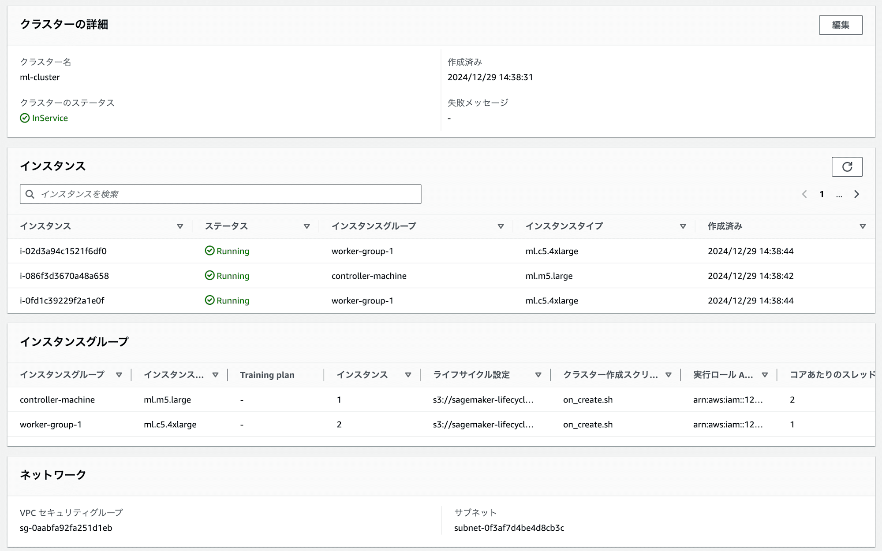Click creation time 2024/12/29 14:38:42
The width and height of the screenshot is (882, 551).
751,276
